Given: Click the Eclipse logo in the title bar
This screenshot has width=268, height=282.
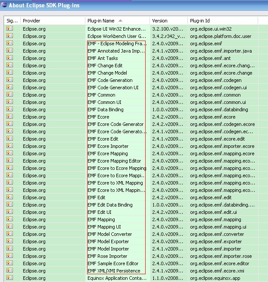Looking at the screenshot, I should (3, 5).
